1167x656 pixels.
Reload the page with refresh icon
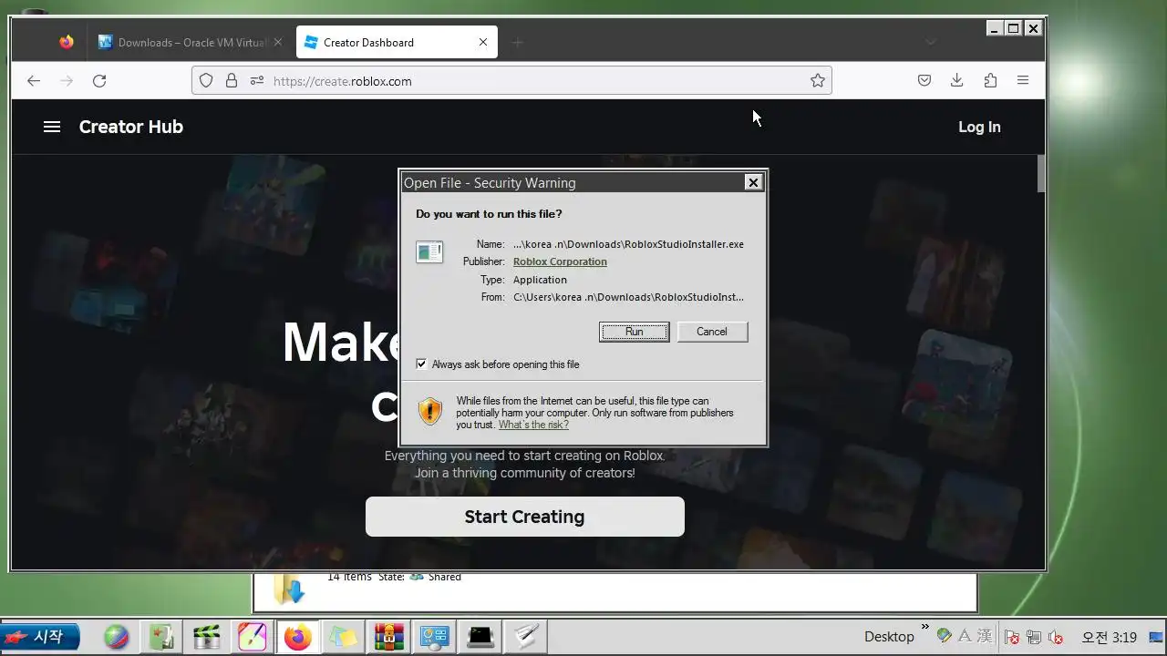(x=99, y=81)
